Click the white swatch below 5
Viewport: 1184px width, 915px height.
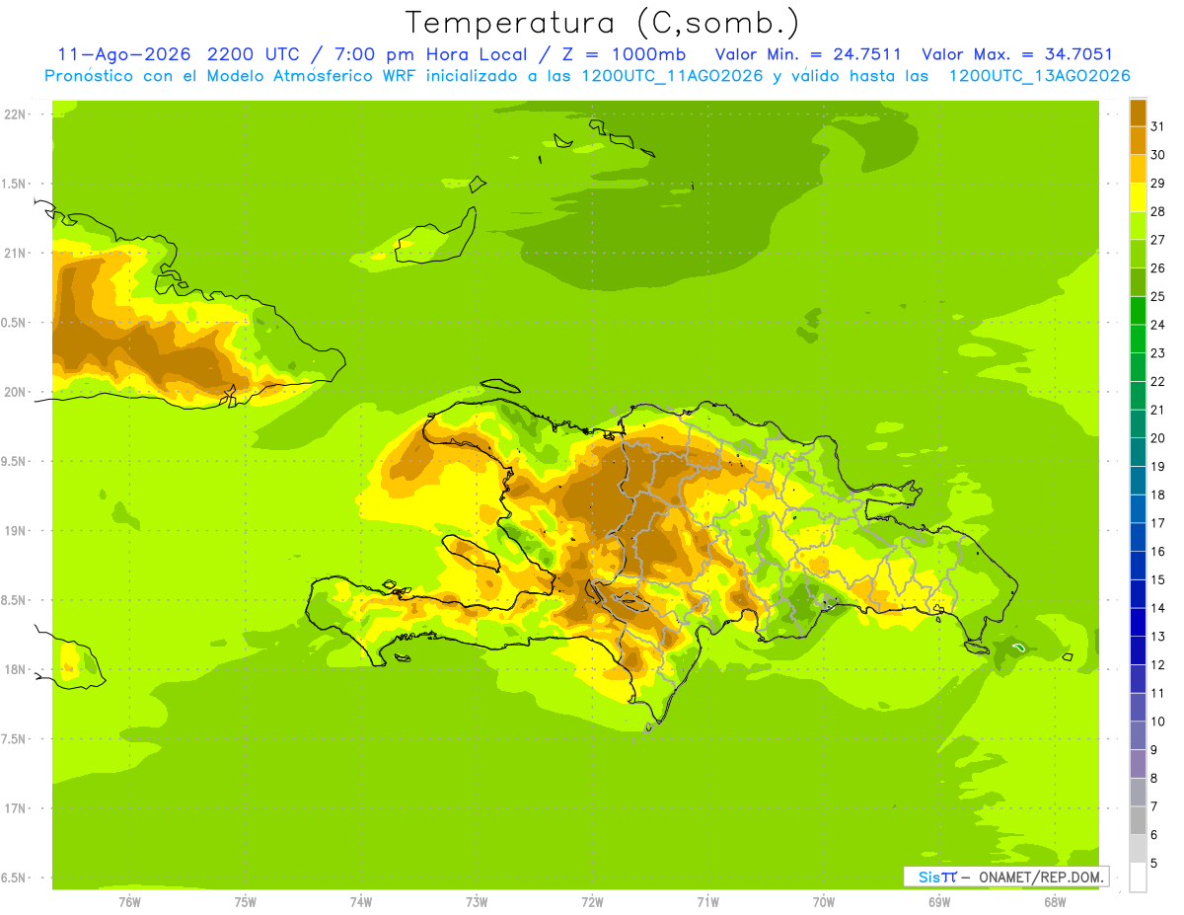coord(1138,877)
